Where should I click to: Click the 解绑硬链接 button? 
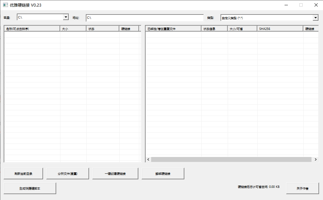coord(163,174)
